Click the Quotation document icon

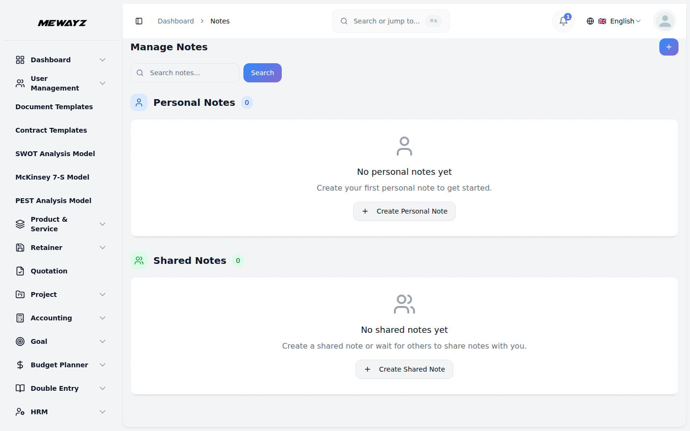pos(20,271)
